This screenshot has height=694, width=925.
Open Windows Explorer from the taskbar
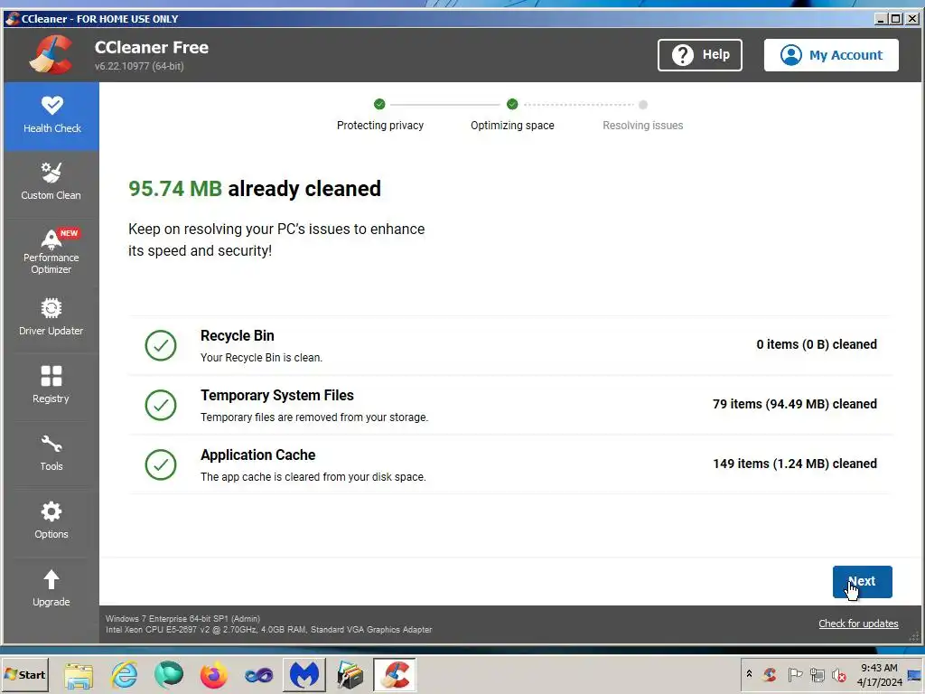point(79,674)
